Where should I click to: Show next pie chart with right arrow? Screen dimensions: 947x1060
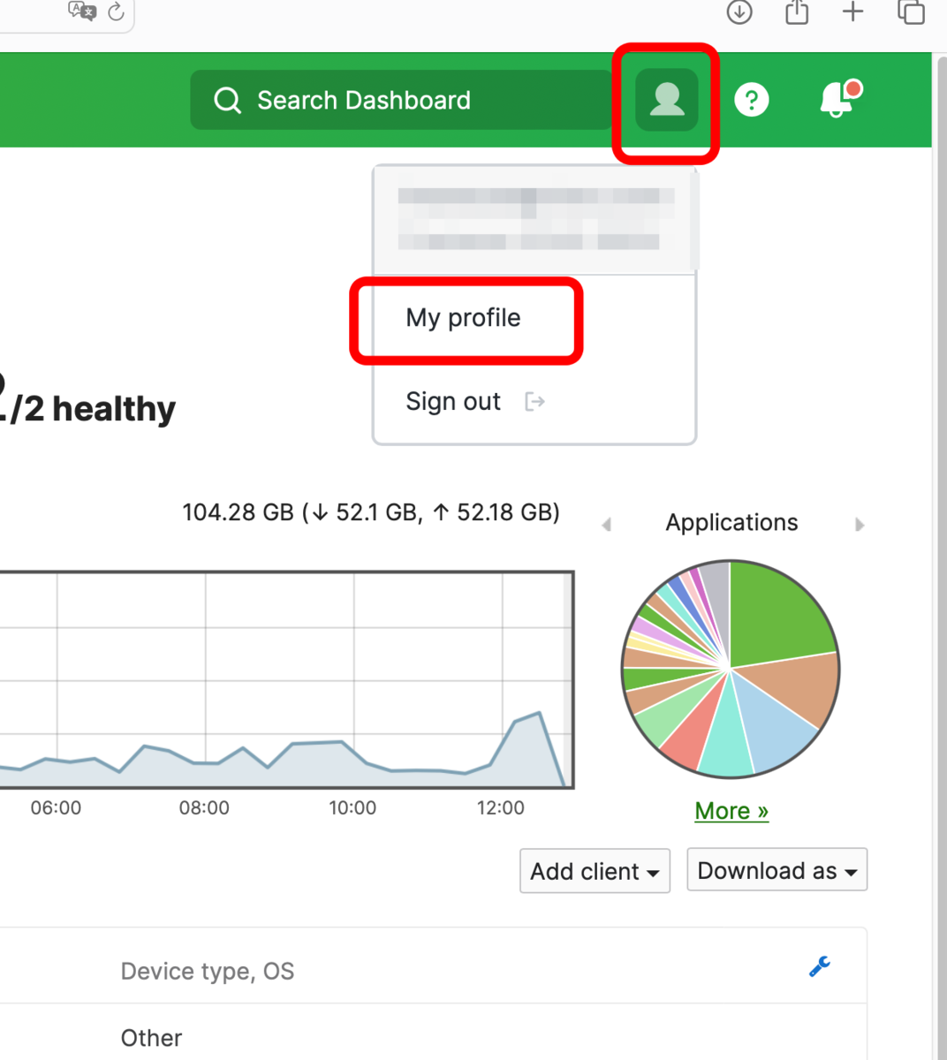click(860, 525)
